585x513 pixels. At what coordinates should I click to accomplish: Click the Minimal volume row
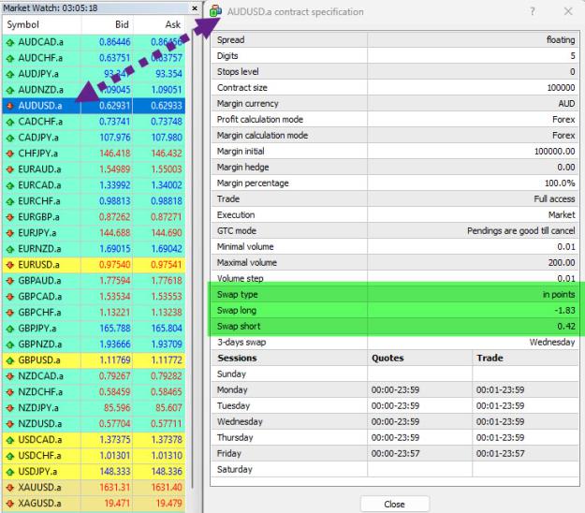click(395, 246)
